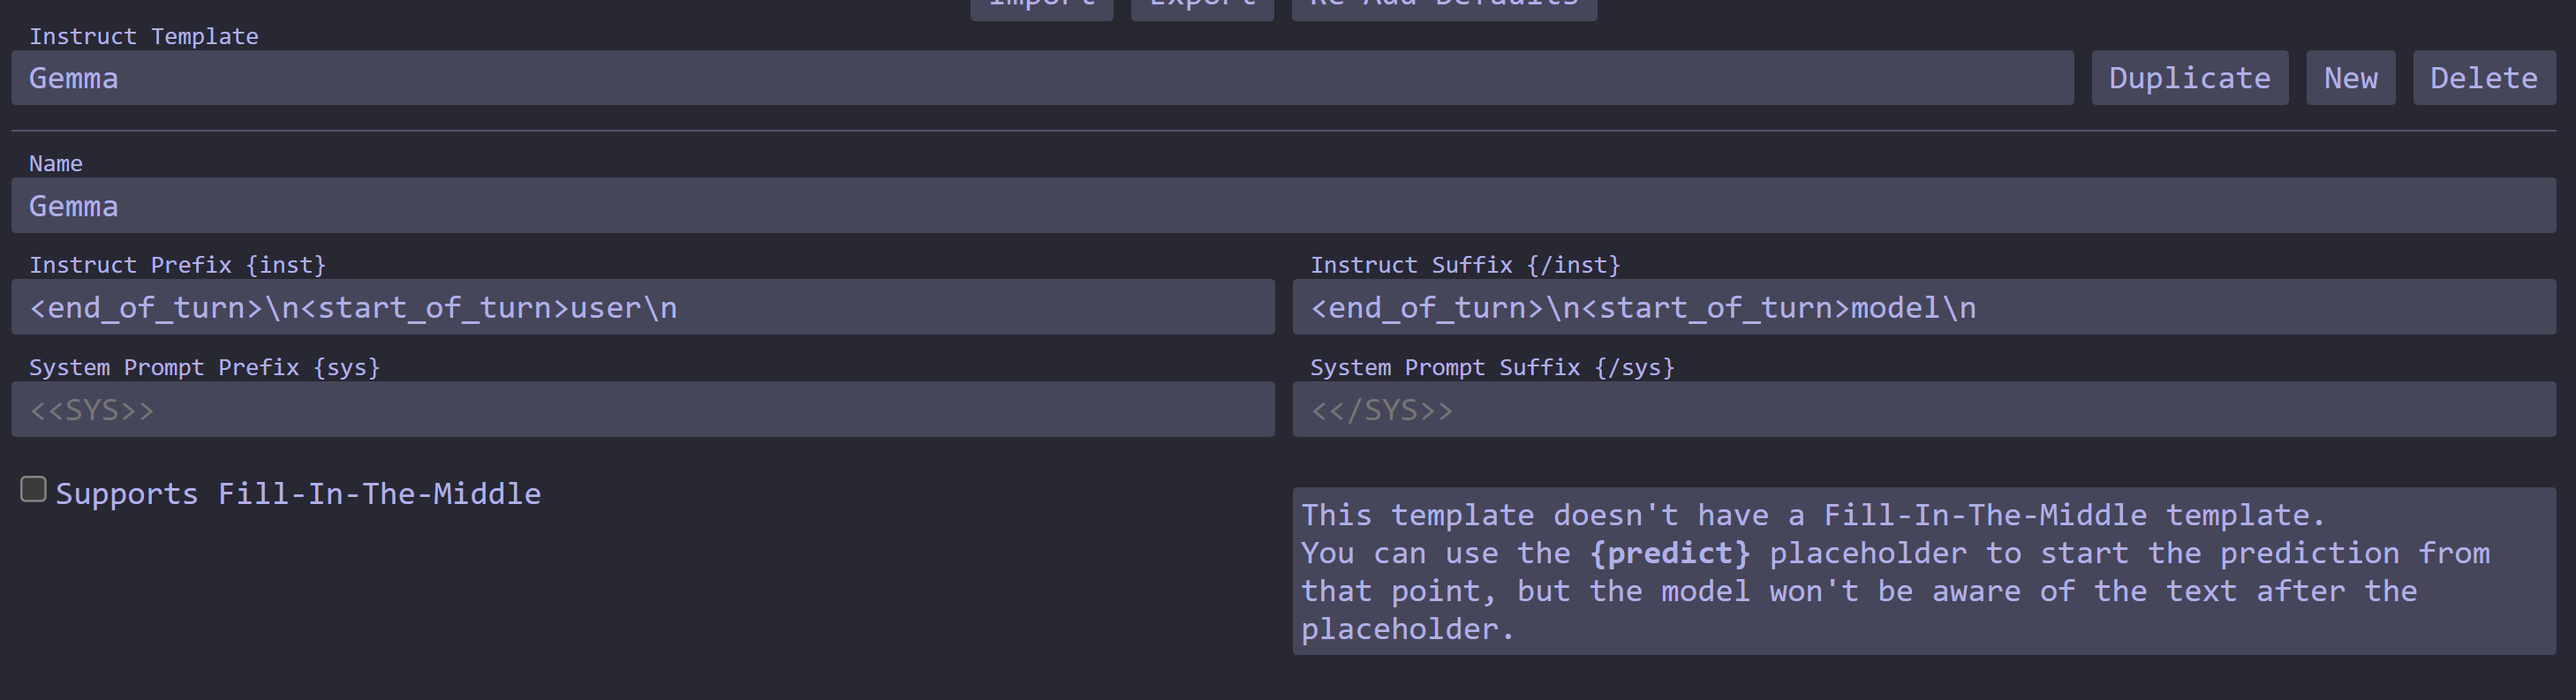This screenshot has height=700, width=2576.
Task: Click the System Prompt Suffix <</SYS>> field
Action: point(1924,409)
